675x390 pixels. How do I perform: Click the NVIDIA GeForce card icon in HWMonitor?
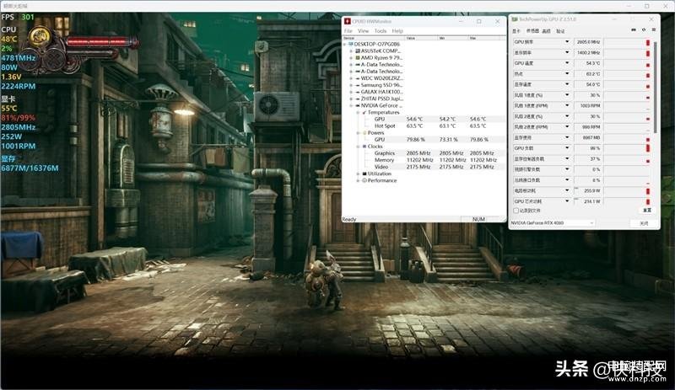pos(357,106)
